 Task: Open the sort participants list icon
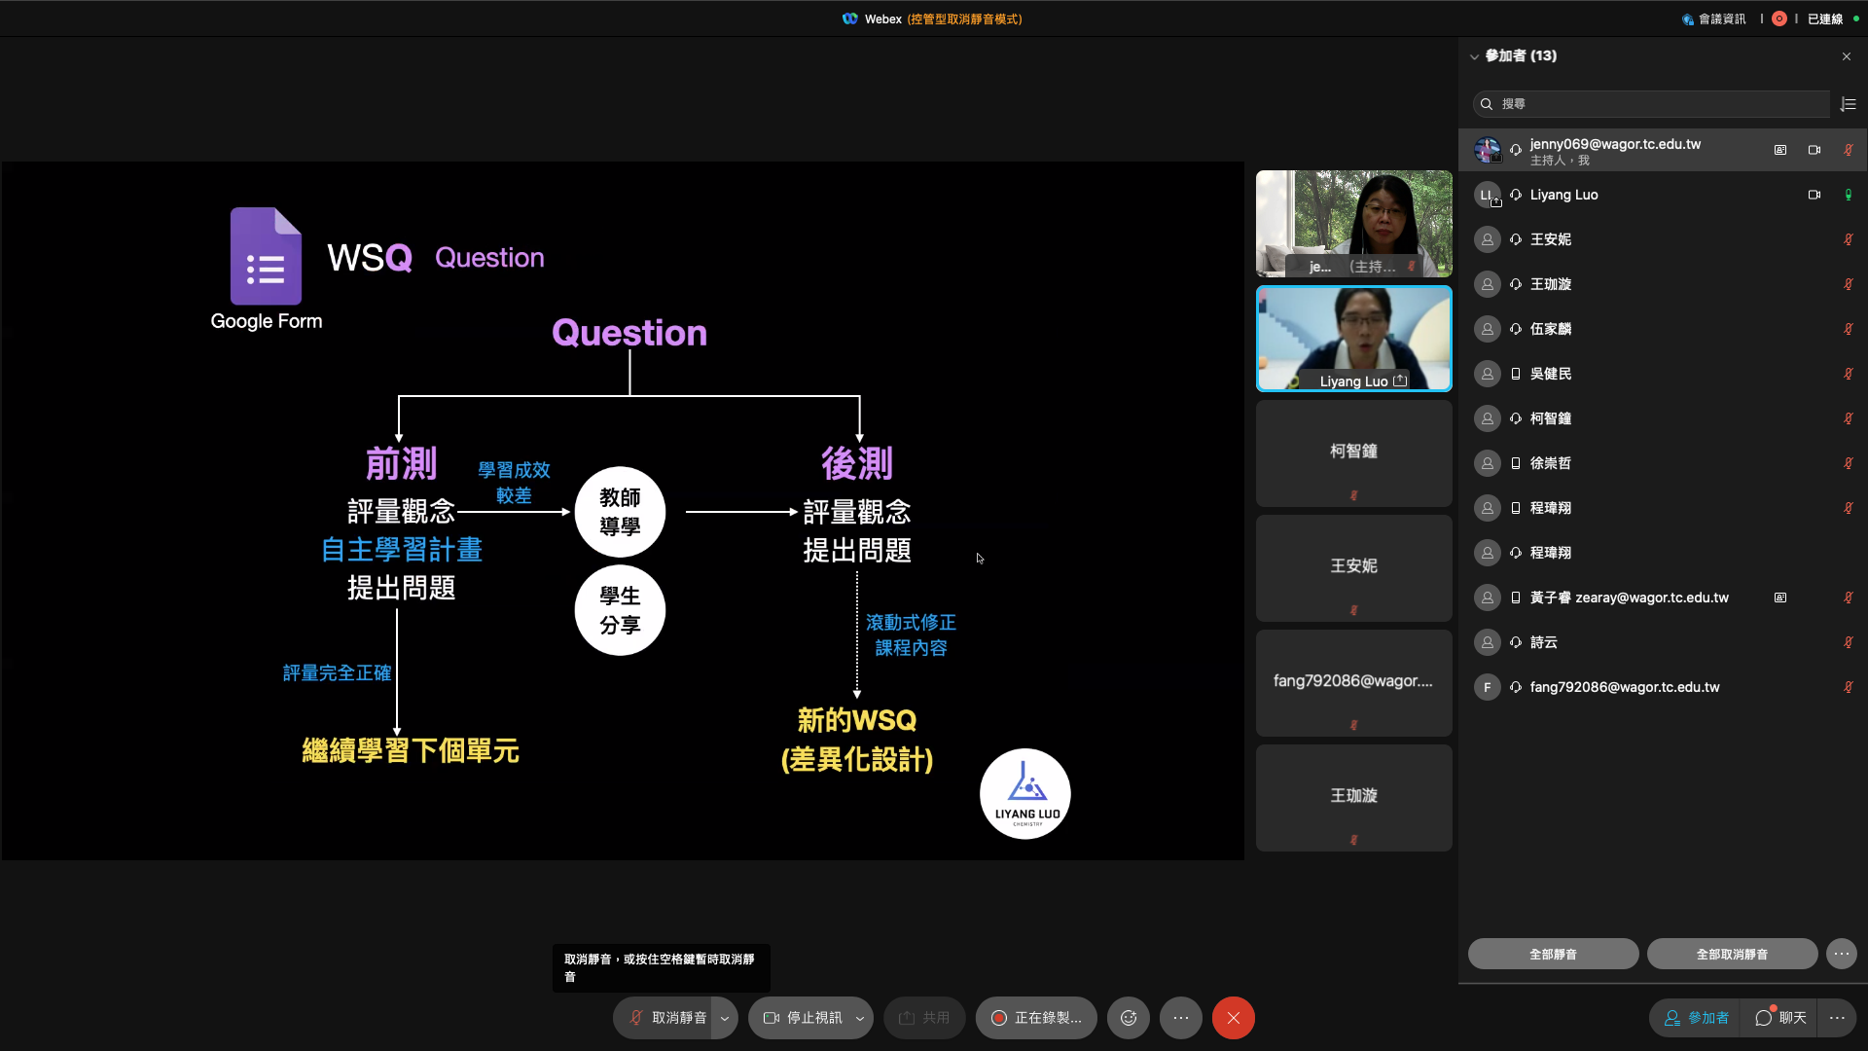pos(1849,104)
